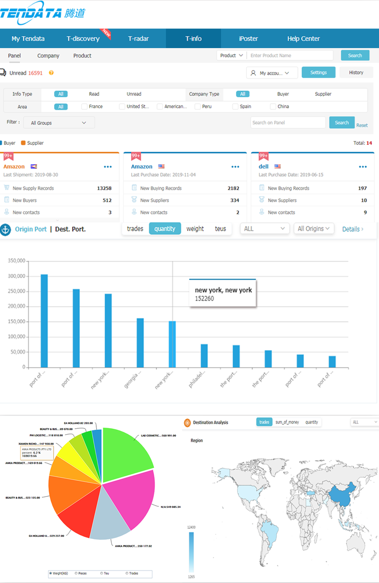
Task: Filter Info Type by Unread
Action: (x=134, y=94)
